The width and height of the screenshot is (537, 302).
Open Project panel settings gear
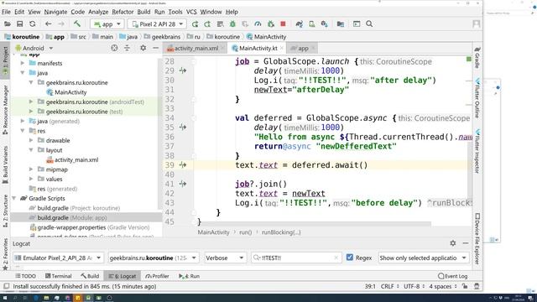pos(143,49)
